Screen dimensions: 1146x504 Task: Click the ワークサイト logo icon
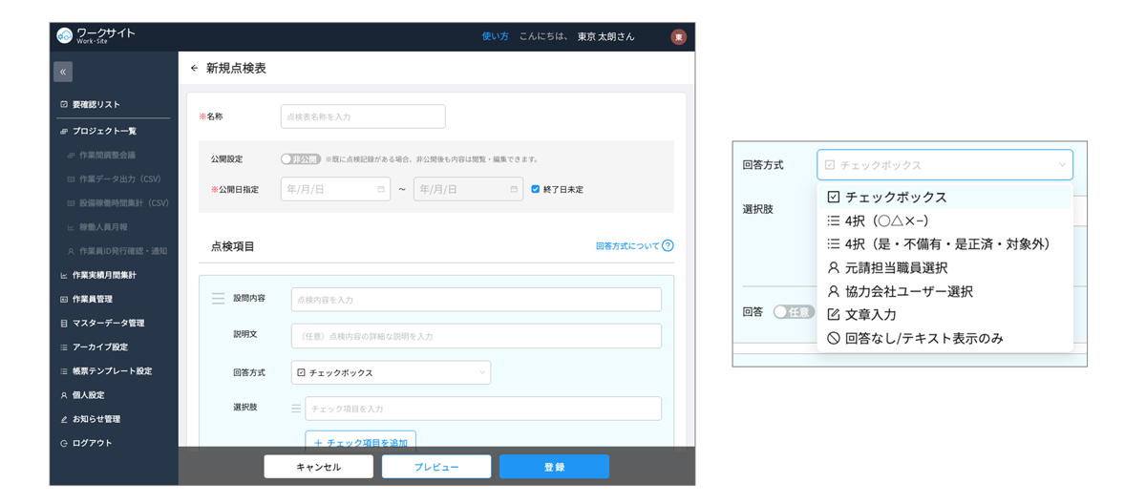pyautogui.click(x=64, y=36)
